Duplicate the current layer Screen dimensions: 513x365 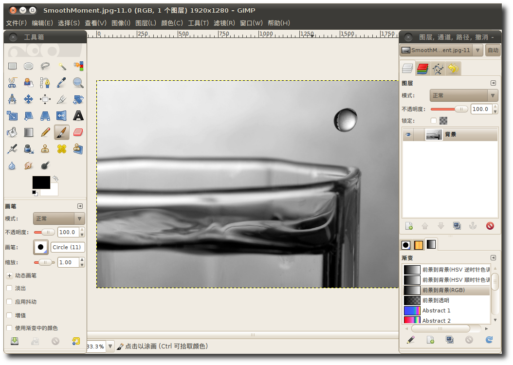(x=457, y=226)
